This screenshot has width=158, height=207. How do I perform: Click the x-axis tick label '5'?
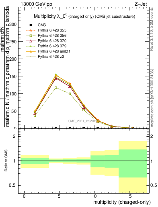pyautogui.click(x=59, y=196)
